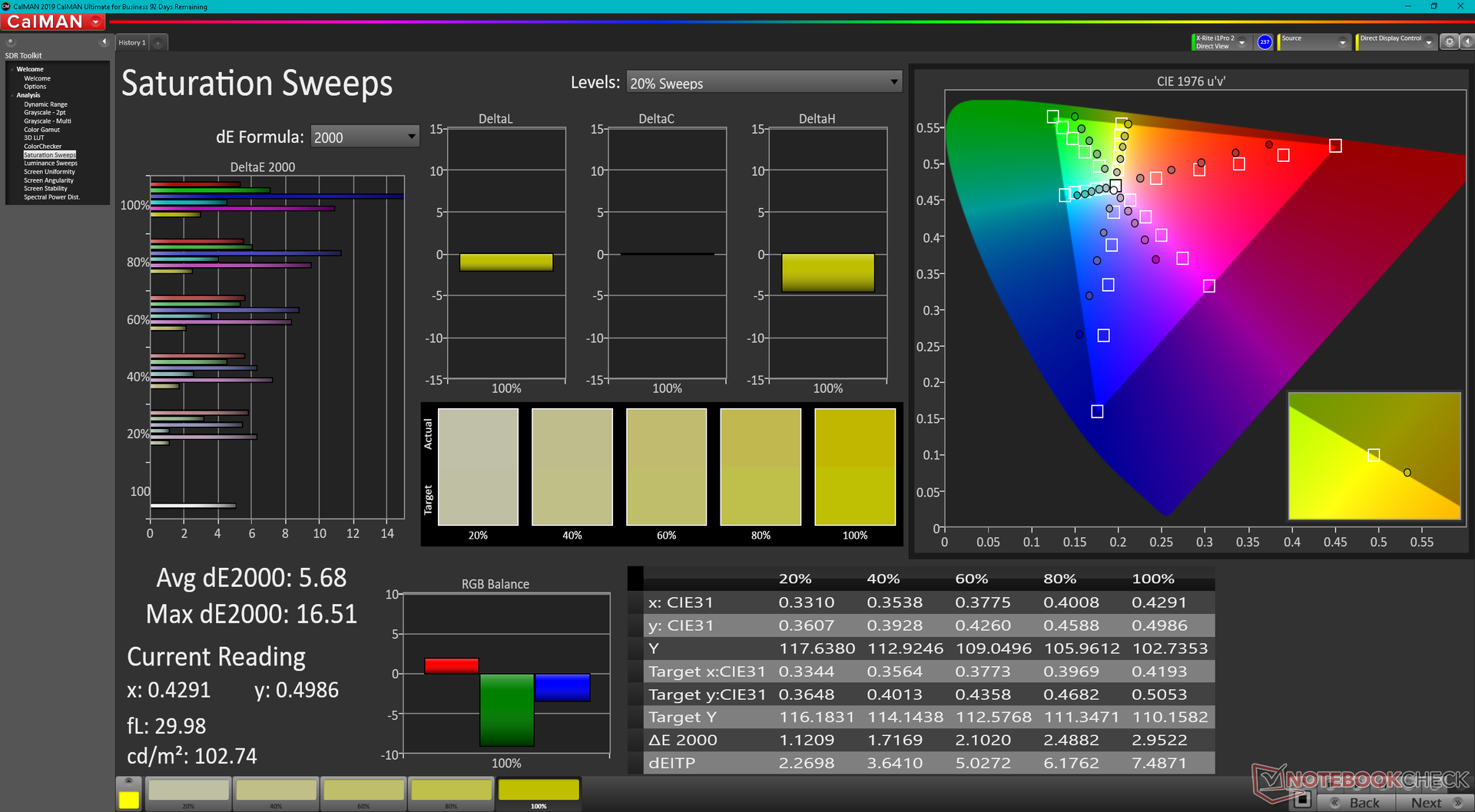Viewport: 1475px width, 812px height.
Task: Collapse the SDR Toolkit side panel arrow
Action: 104,41
